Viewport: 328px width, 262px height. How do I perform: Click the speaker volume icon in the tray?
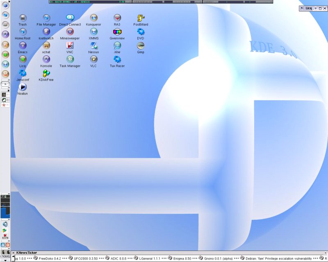pos(5,224)
